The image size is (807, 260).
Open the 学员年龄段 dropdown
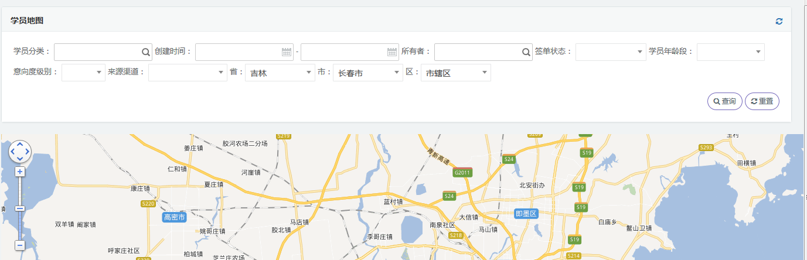pyautogui.click(x=730, y=52)
